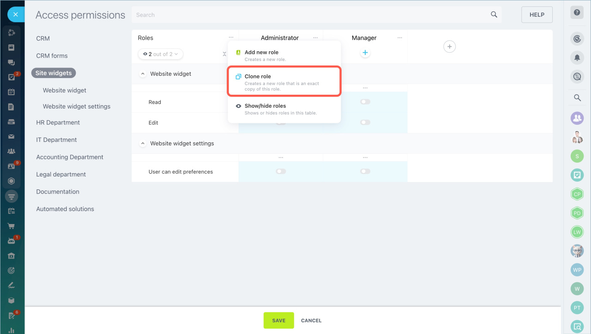Click the CANCEL link

(x=311, y=321)
